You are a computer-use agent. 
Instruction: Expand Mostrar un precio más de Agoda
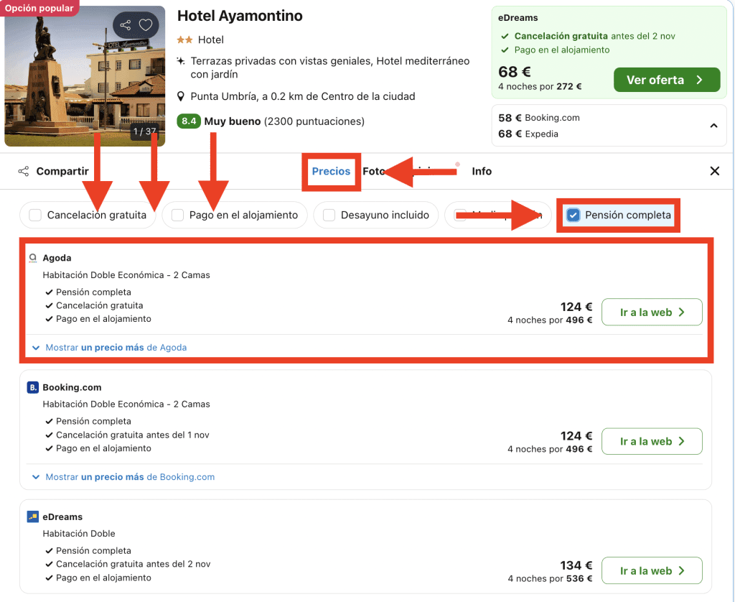pos(109,348)
